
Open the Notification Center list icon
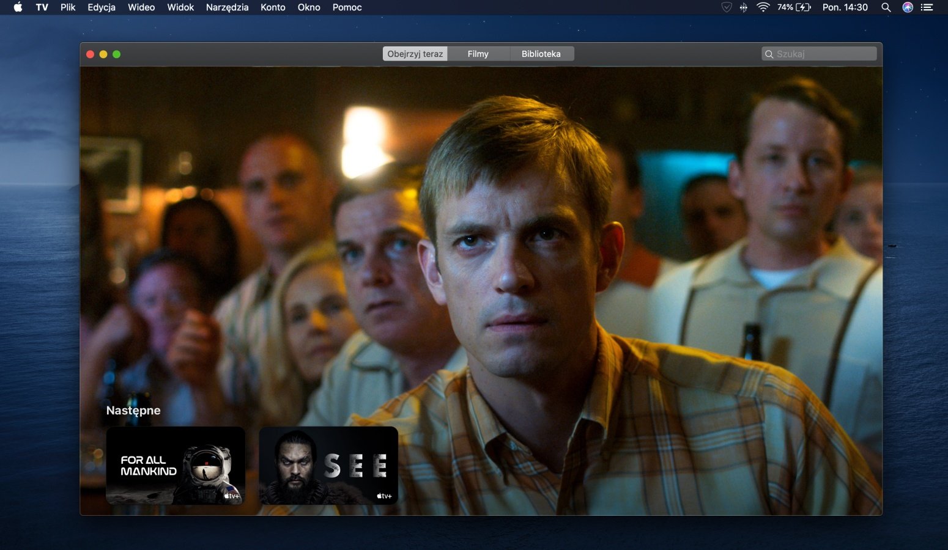pyautogui.click(x=927, y=7)
